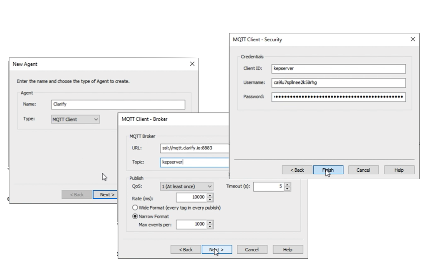The height and width of the screenshot is (280, 428).
Task: Select the Narrow Format radio option
Action: pyautogui.click(x=135, y=216)
